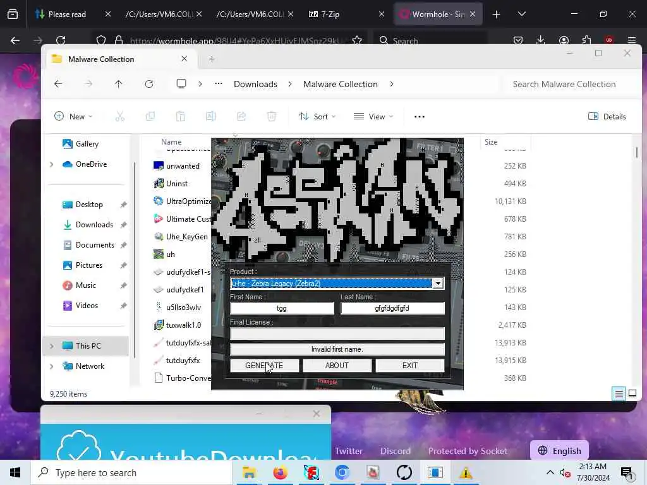Click the Size column header
This screenshot has width=647, height=485.
[490, 142]
